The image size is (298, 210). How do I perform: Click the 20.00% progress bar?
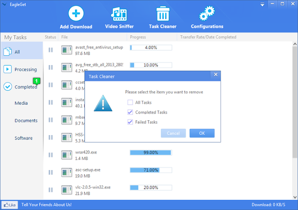(151, 188)
